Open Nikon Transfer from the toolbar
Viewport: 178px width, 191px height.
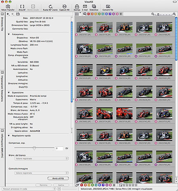click(8, 7)
